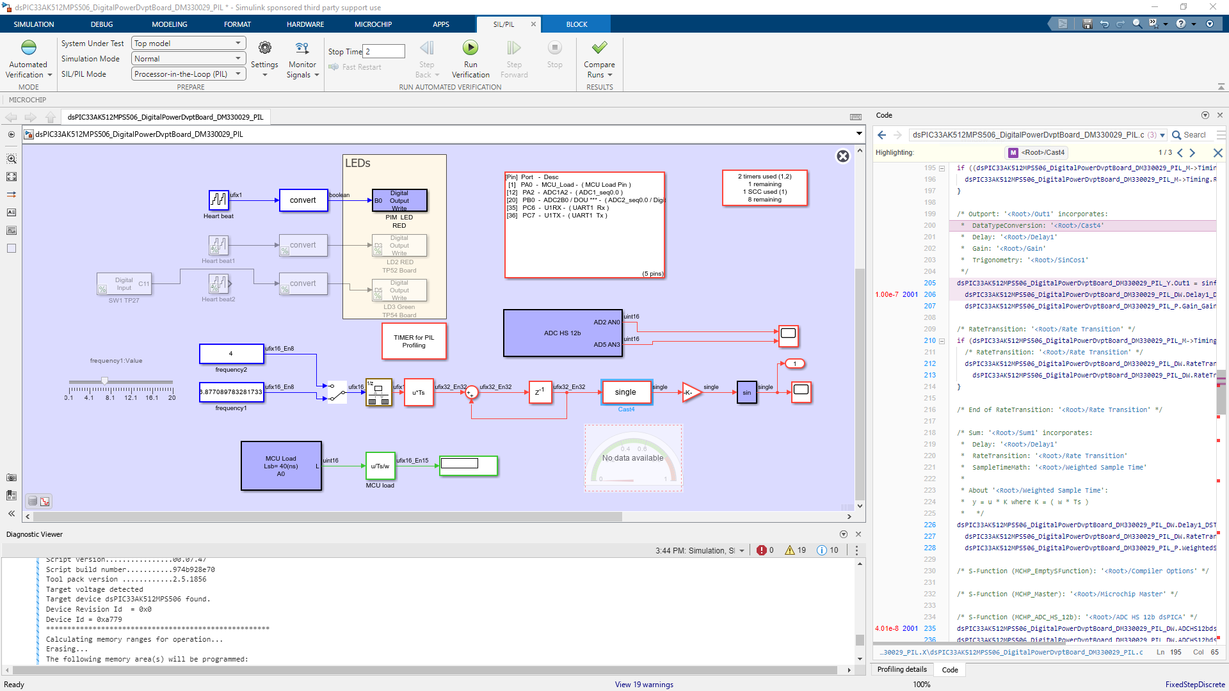
Task: Click the Automated Verification mode icon
Action: (28, 48)
